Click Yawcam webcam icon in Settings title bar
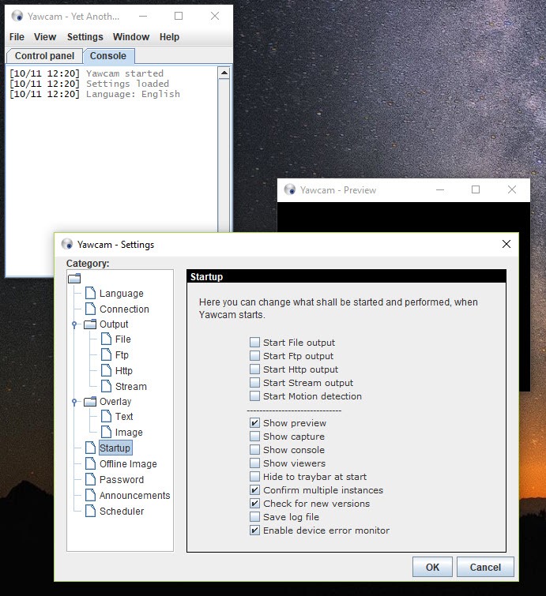The width and height of the screenshot is (546, 596). point(67,244)
